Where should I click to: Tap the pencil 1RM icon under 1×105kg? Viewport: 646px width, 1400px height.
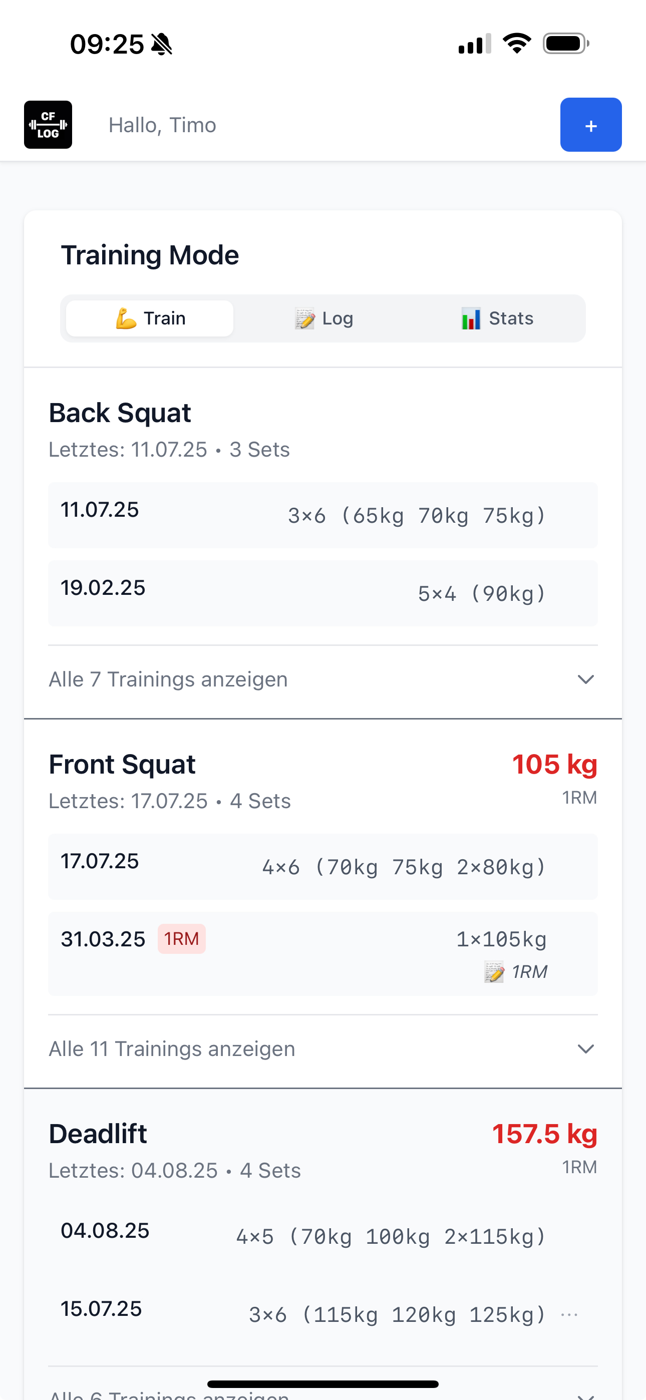492,972
